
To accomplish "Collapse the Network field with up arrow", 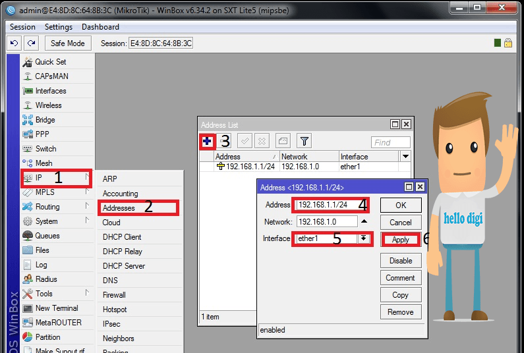I will click(364, 221).
